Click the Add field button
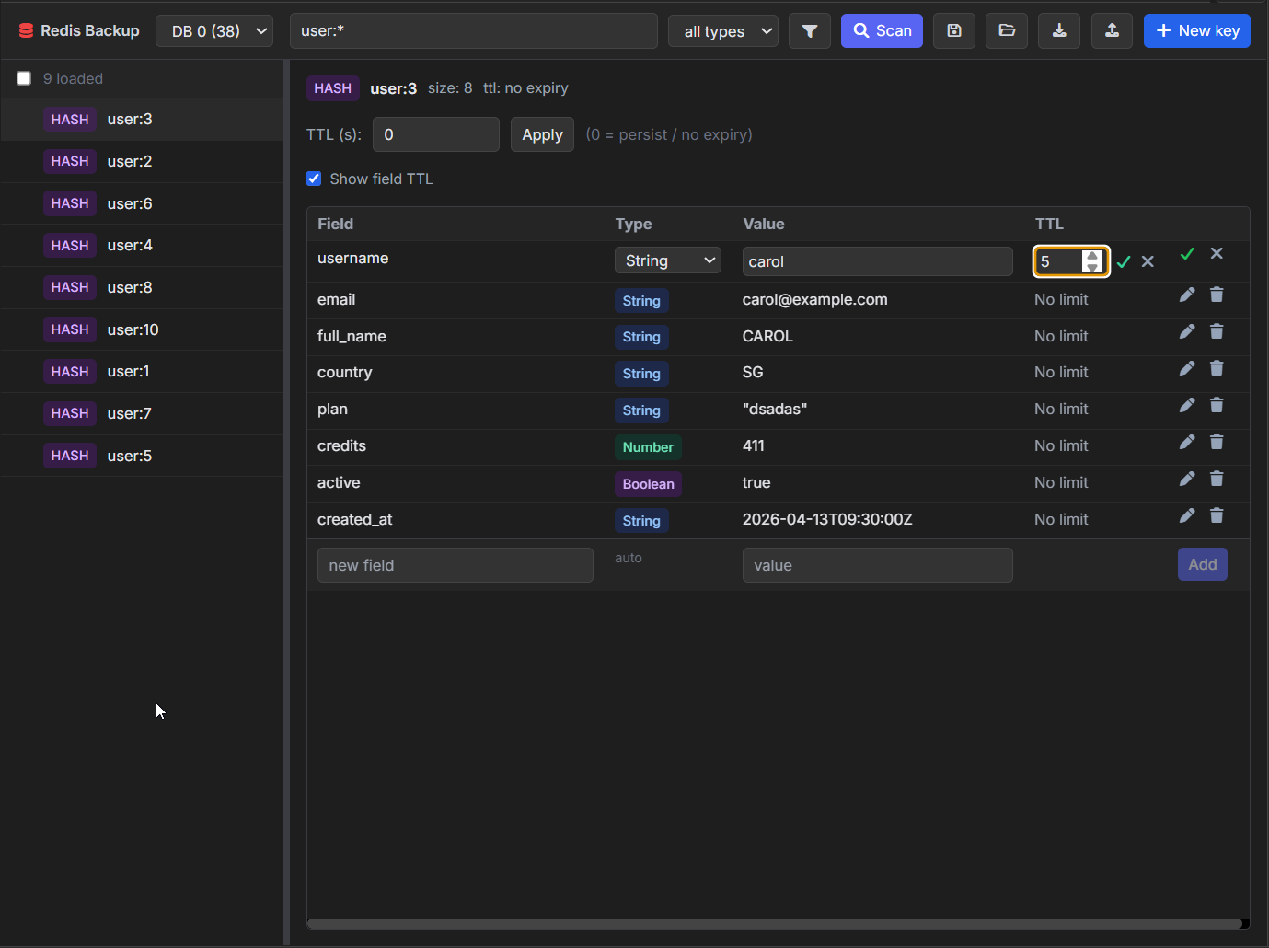Image resolution: width=1269 pixels, height=948 pixels. pos(1203,564)
